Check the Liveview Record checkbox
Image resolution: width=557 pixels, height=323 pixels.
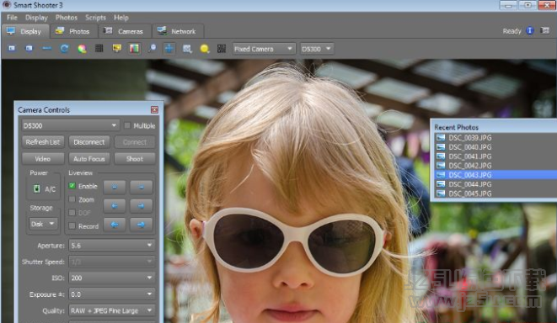[72, 226]
